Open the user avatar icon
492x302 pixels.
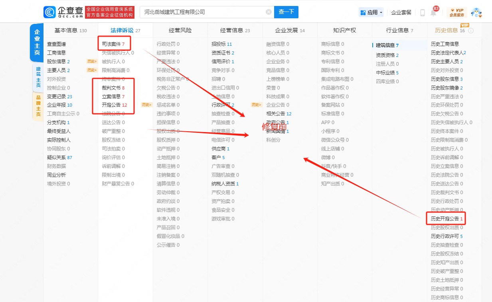pos(476,12)
